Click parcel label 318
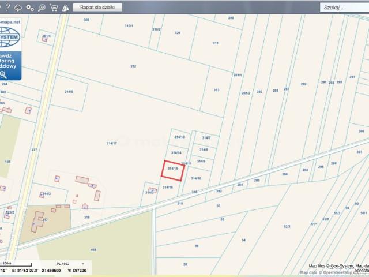This screenshot has width=369, height=277. 87,217
